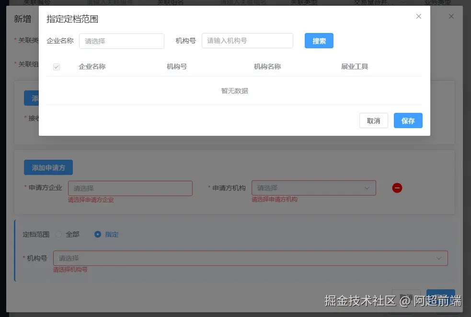The height and width of the screenshot is (317, 471).
Task: Click the 机构号 column header
Action: point(177,66)
